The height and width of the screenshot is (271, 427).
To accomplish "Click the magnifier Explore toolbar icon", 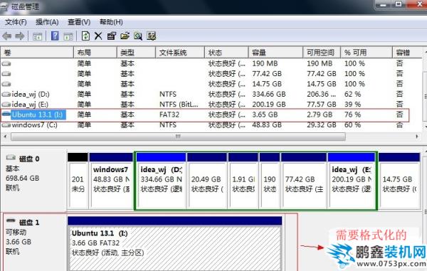I will click(138, 36).
